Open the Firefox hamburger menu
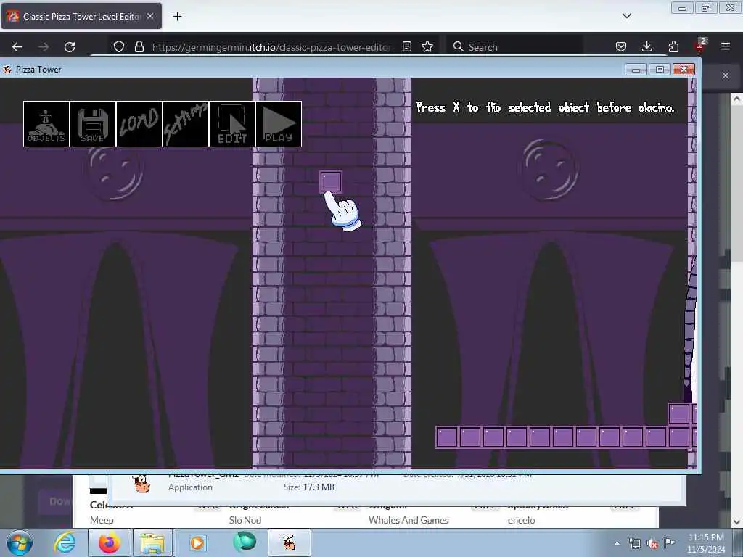 coord(726,46)
